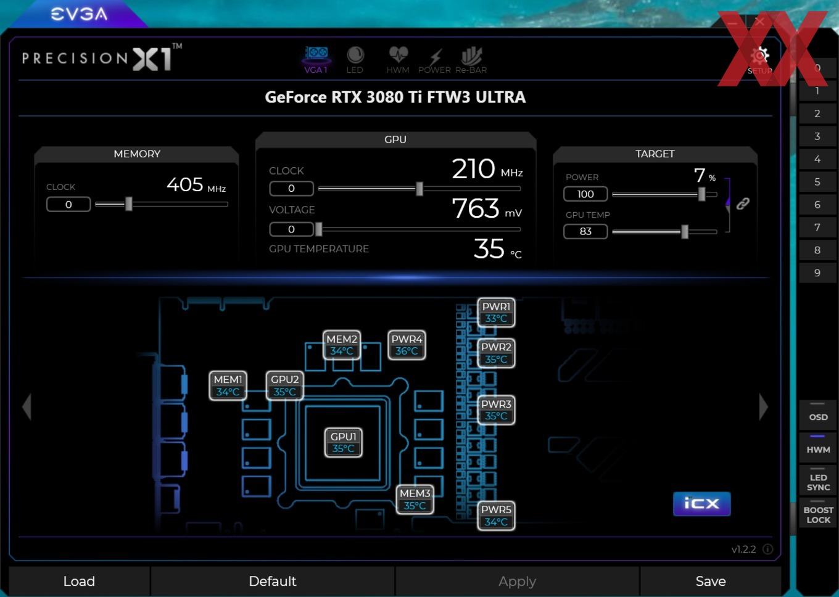This screenshot has width=839, height=597.
Task: Click the 210 MHz GPU clock readout
Action: [487, 168]
